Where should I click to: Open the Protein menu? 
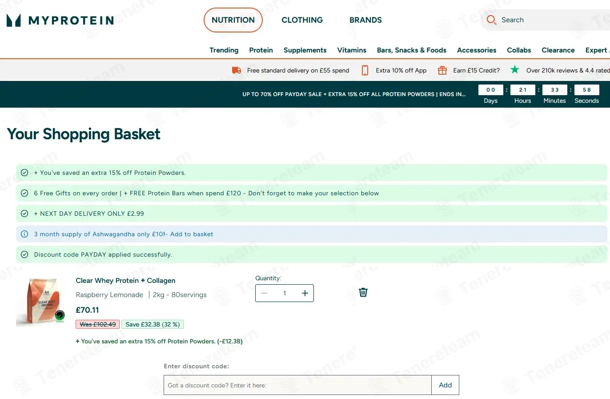[x=261, y=50]
